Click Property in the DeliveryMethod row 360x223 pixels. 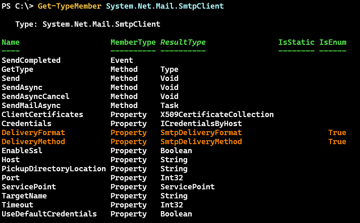[x=129, y=142]
